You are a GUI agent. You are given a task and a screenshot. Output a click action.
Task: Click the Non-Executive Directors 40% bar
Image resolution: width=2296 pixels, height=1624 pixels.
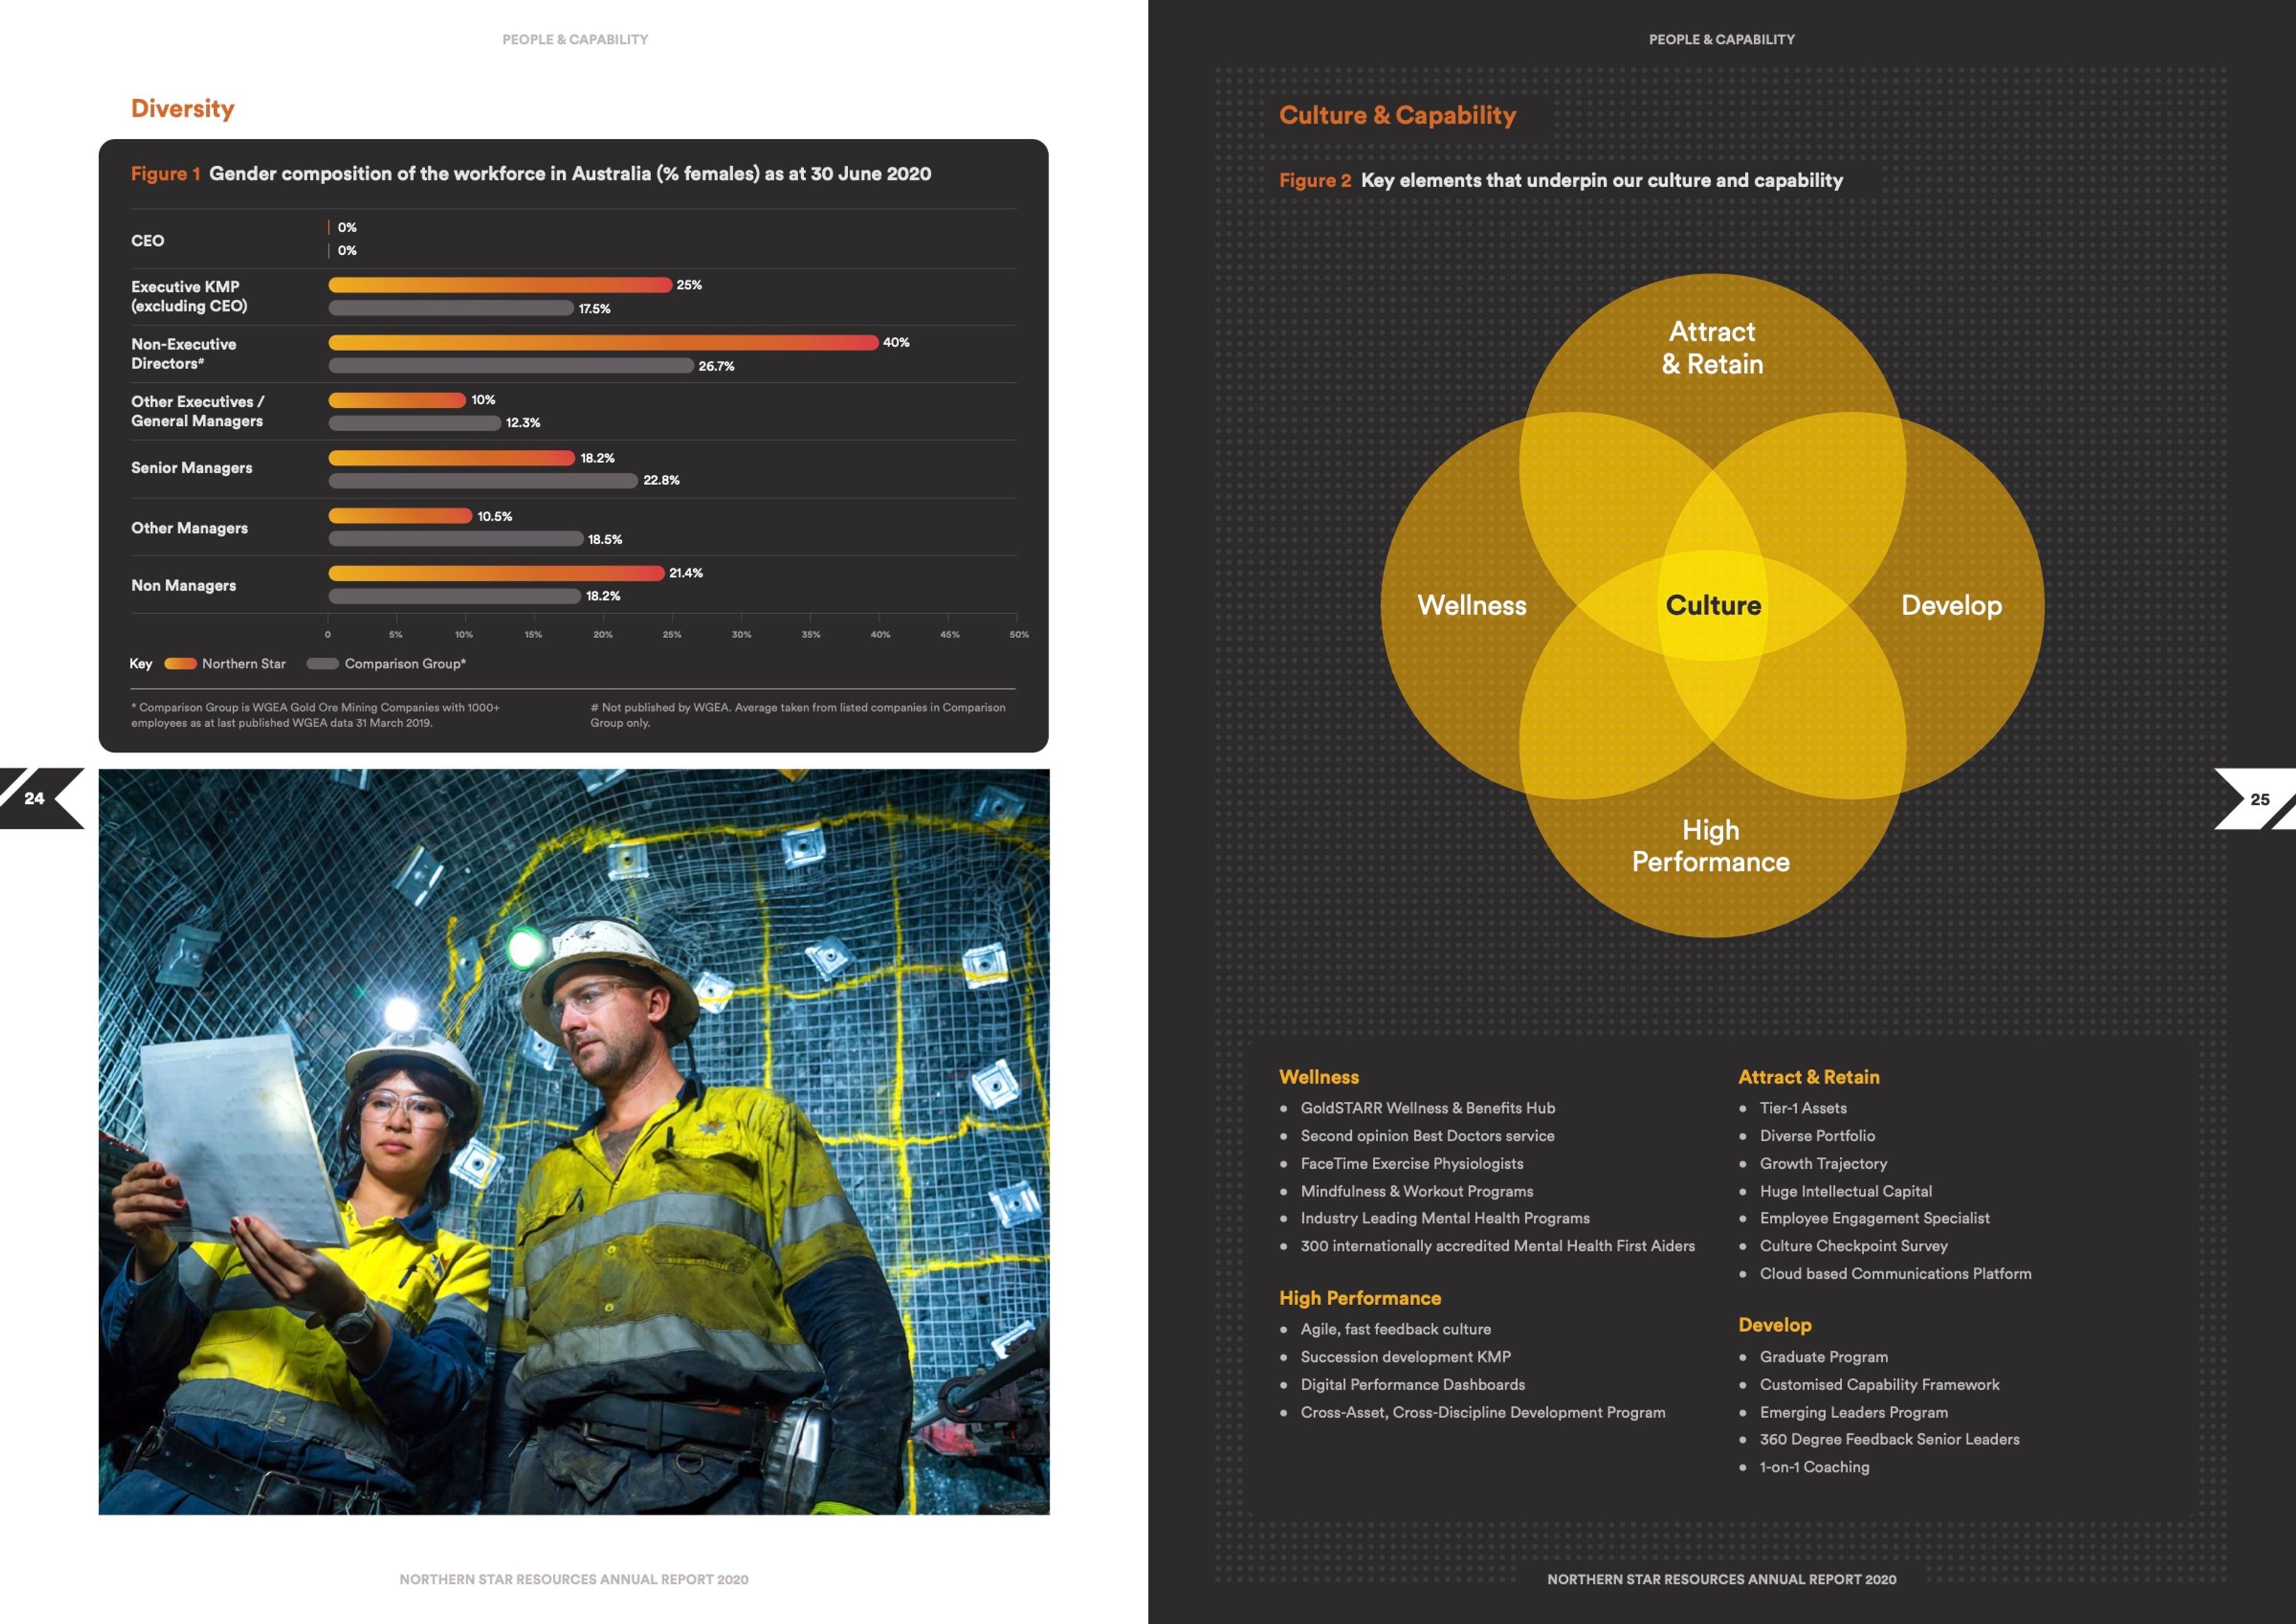coord(603,343)
